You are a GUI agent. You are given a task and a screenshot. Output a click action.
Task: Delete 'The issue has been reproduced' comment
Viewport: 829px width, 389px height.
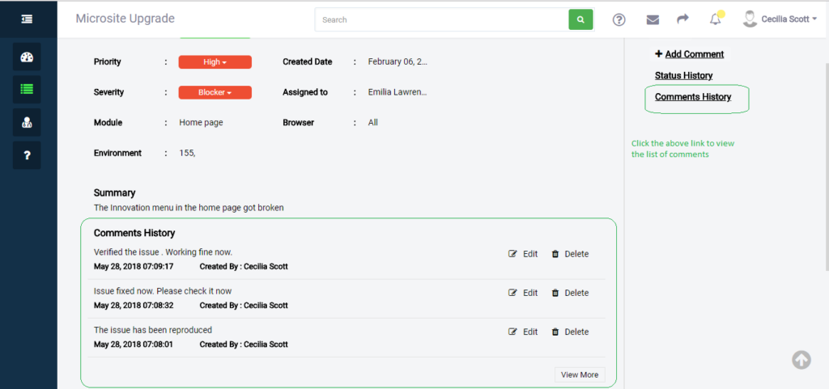570,332
